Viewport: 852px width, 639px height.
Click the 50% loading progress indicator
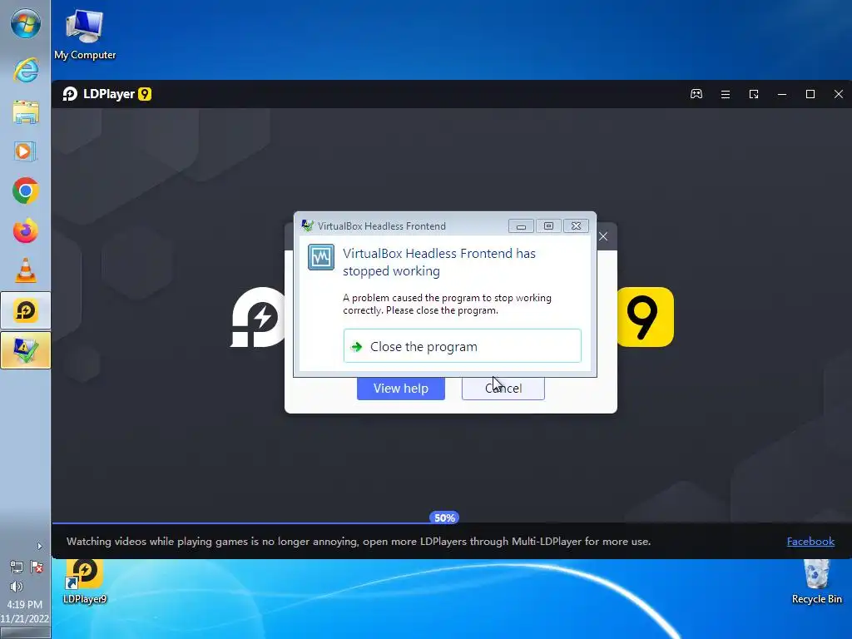click(x=444, y=518)
